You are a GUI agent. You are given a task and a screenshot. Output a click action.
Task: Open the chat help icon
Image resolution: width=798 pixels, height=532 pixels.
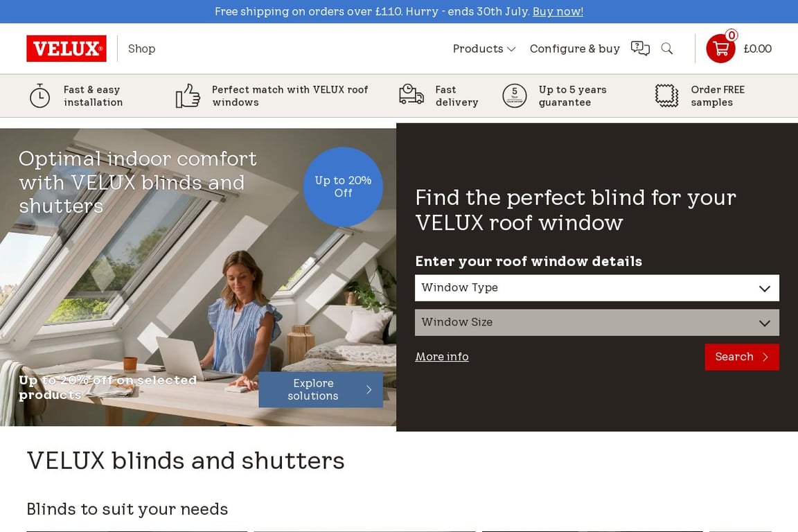640,48
